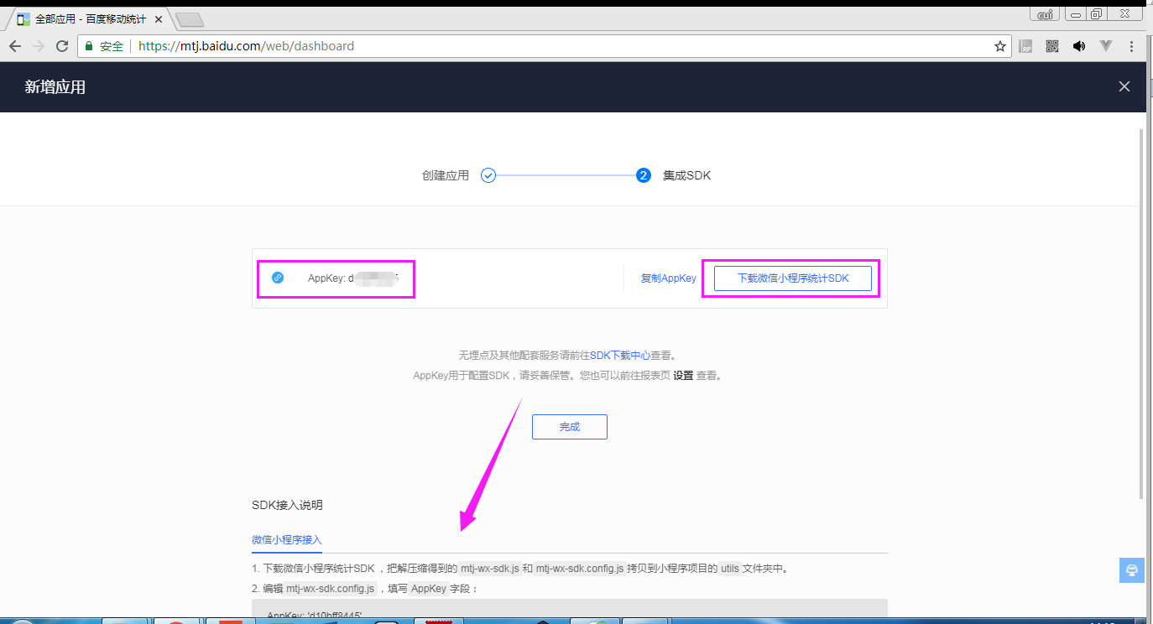Open the Chrome three-dot menu

pos(1132,46)
